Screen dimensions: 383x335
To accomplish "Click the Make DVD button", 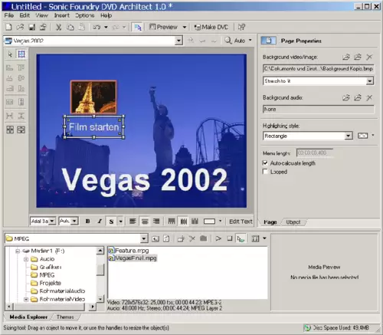I will tap(211, 27).
